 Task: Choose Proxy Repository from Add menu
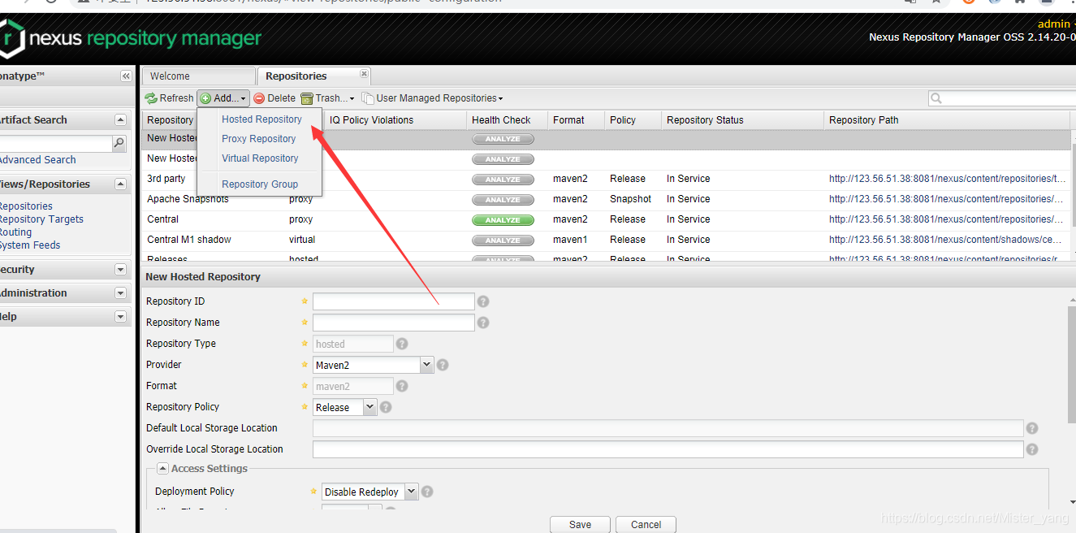(258, 139)
